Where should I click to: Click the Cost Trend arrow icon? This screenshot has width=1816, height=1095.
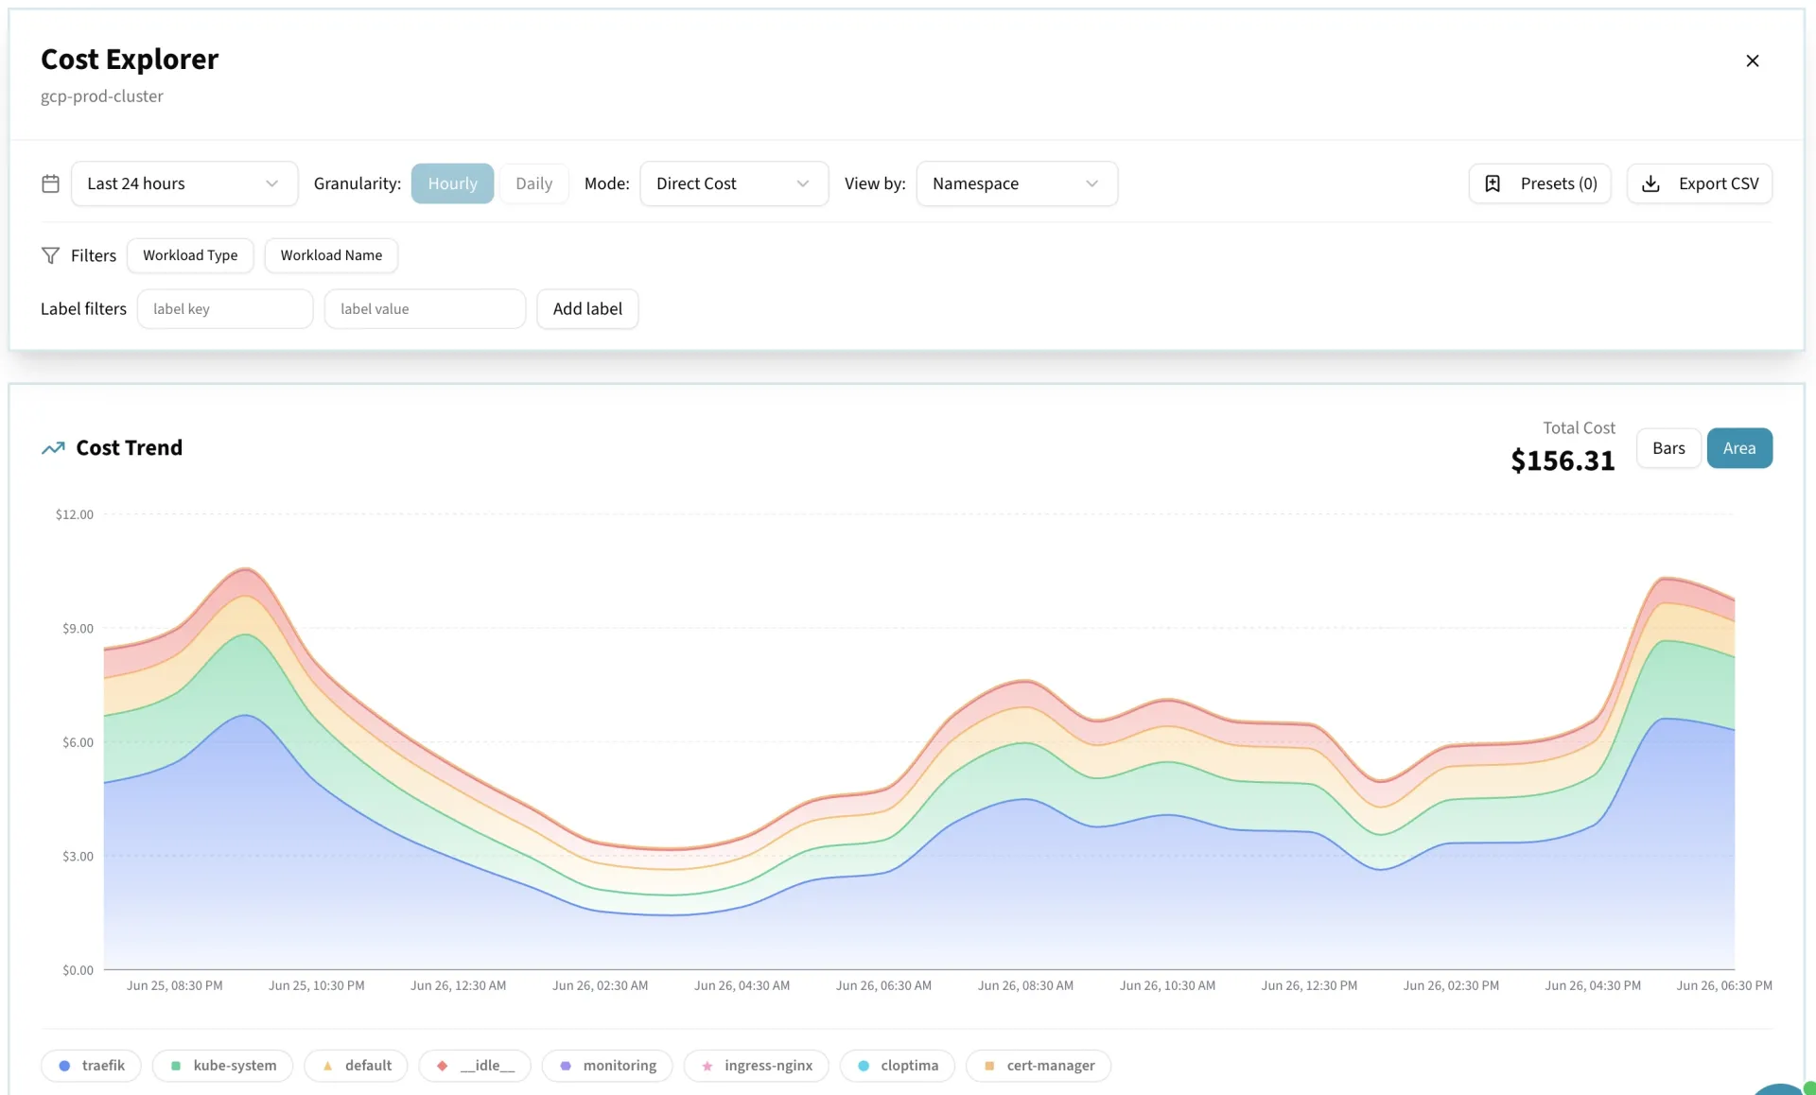(53, 448)
